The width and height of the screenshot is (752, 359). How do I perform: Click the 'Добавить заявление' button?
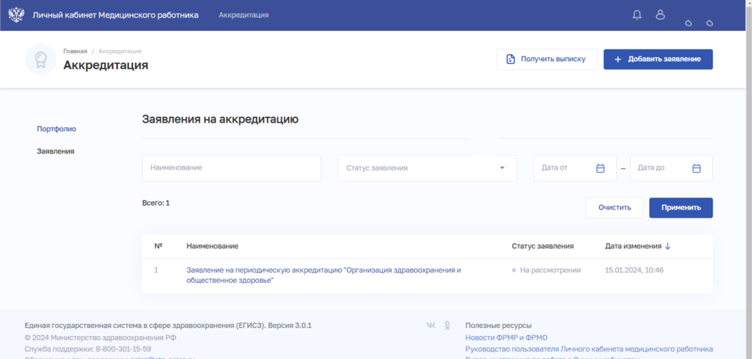tap(658, 59)
